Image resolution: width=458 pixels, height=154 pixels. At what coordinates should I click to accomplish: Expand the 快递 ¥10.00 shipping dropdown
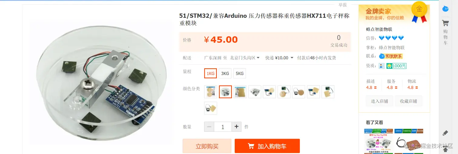click(279, 58)
